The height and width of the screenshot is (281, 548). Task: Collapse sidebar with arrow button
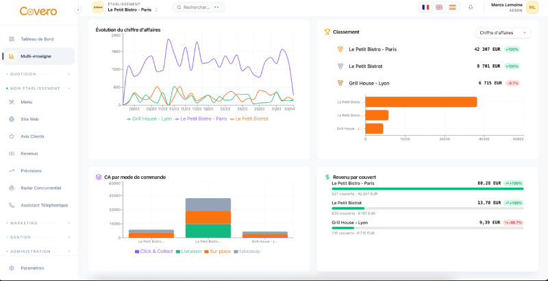click(x=78, y=10)
